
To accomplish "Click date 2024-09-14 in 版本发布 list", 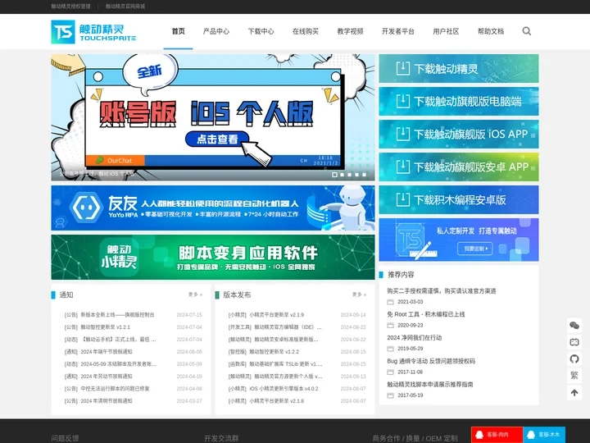I will (353, 315).
